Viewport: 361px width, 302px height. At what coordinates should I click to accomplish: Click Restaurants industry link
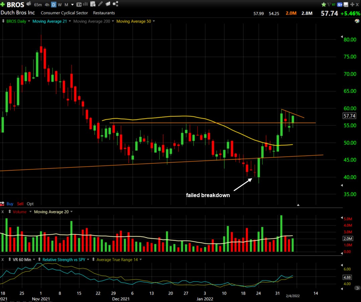(x=104, y=13)
